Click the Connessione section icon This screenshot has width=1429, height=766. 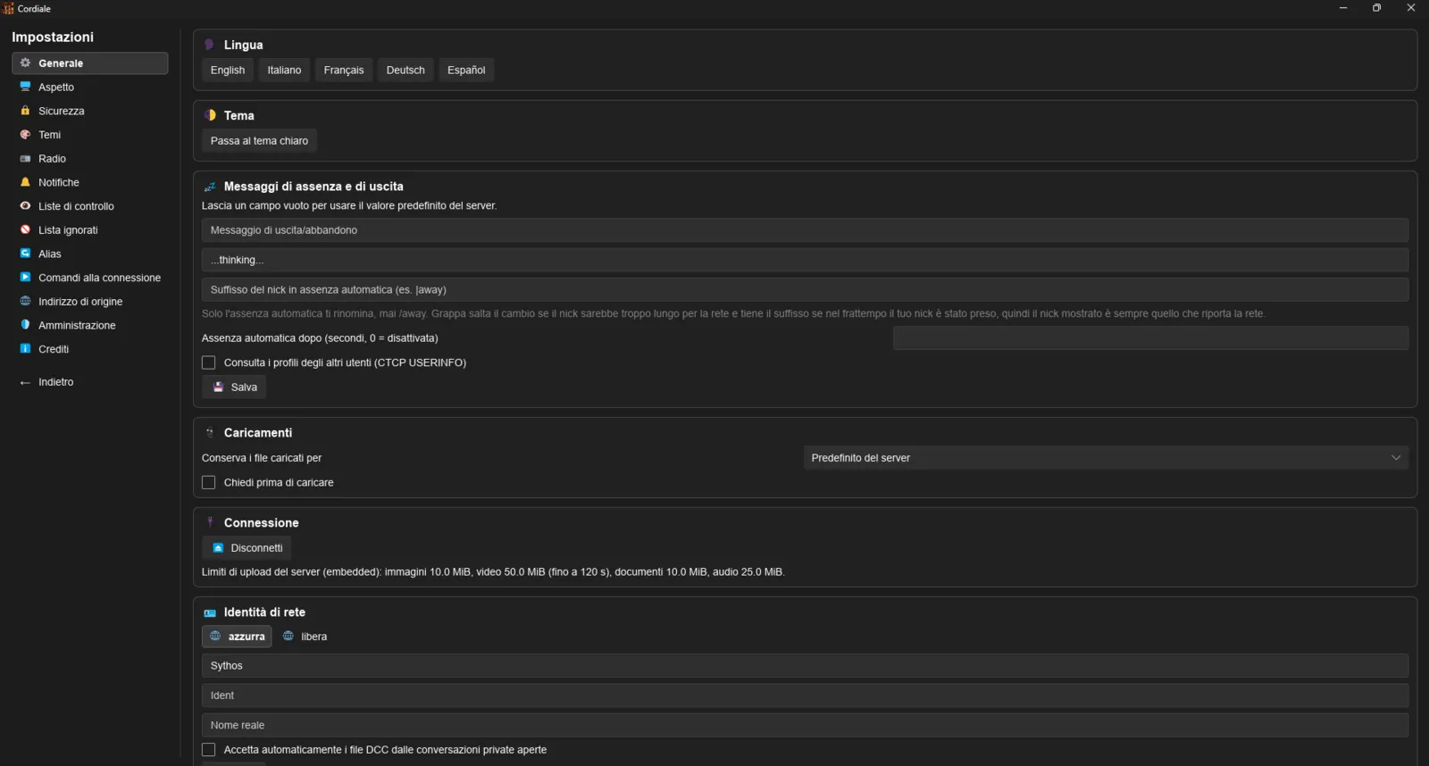(x=210, y=522)
